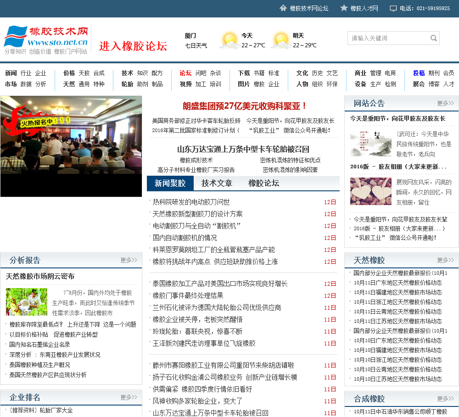Select the 展会 navigation item
The width and height of the screenshot is (459, 417).
point(419,84)
